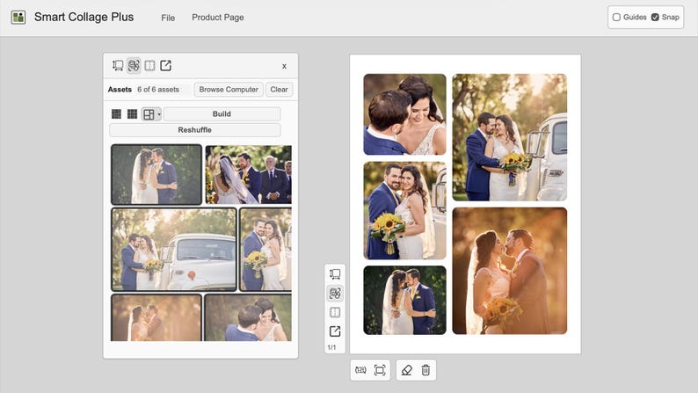Viewport: 698px width, 393px height.
Task: Select the couple in forest asset thumbnail
Action: 156,174
